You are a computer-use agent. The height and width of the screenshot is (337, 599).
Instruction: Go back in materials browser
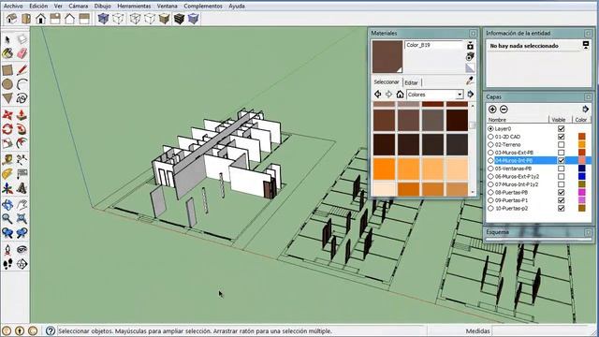(x=377, y=94)
